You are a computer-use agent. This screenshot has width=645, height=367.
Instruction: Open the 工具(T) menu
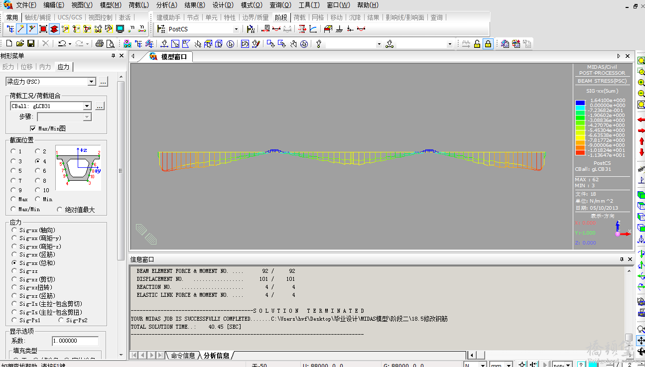[x=309, y=5]
